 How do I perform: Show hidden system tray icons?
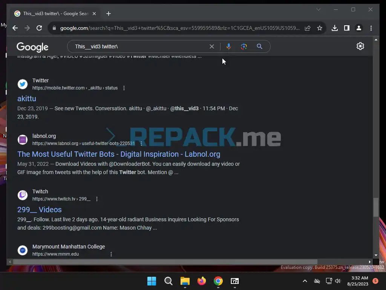click(305, 281)
